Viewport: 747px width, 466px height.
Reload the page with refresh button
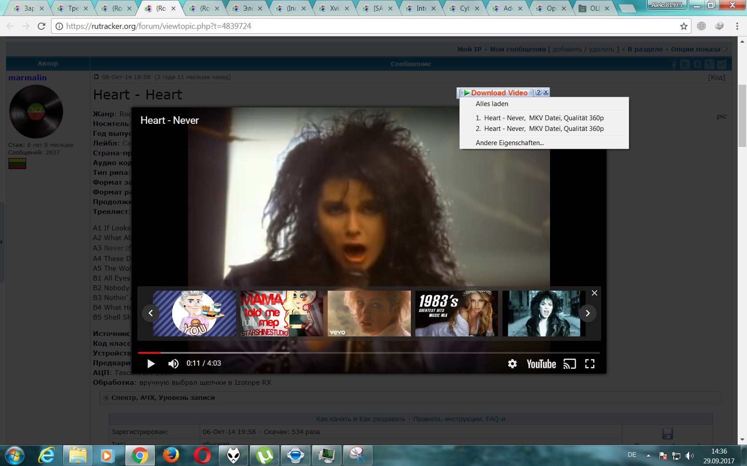point(41,26)
